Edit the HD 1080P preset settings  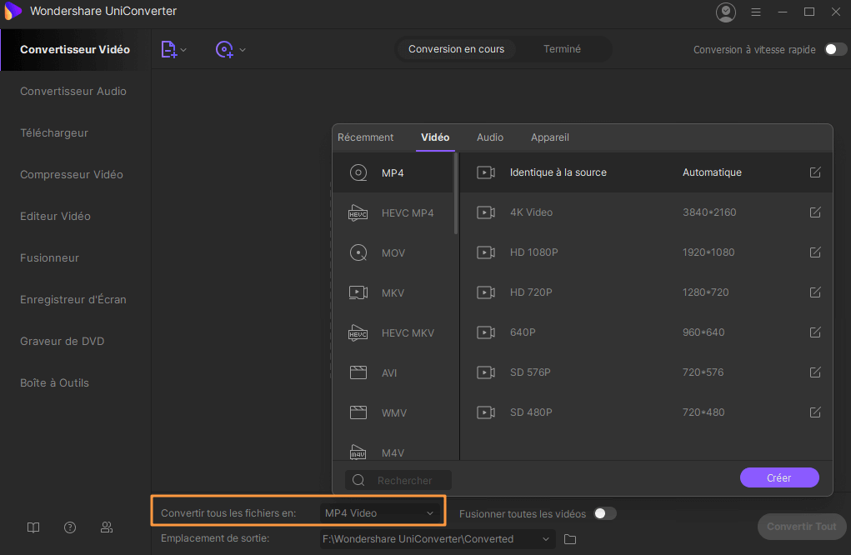pyautogui.click(x=815, y=252)
